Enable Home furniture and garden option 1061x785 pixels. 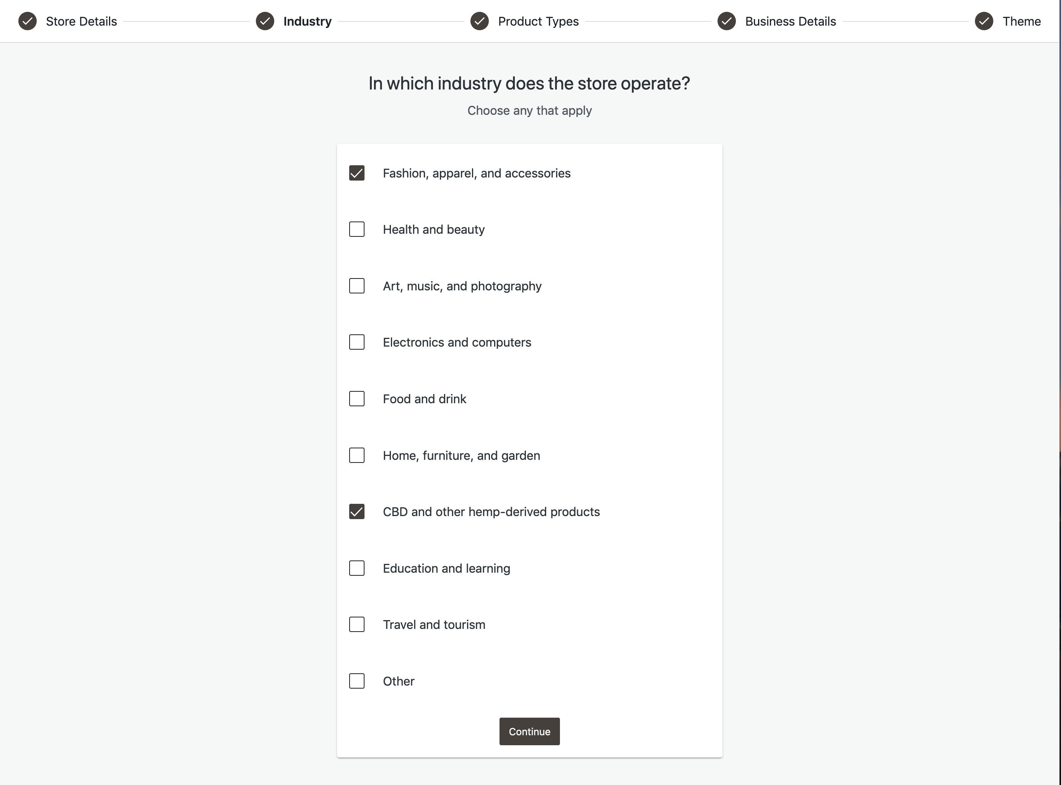[x=356, y=454]
